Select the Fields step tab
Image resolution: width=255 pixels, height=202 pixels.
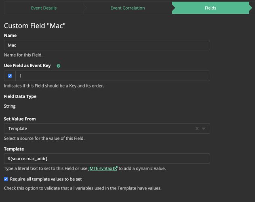210,8
